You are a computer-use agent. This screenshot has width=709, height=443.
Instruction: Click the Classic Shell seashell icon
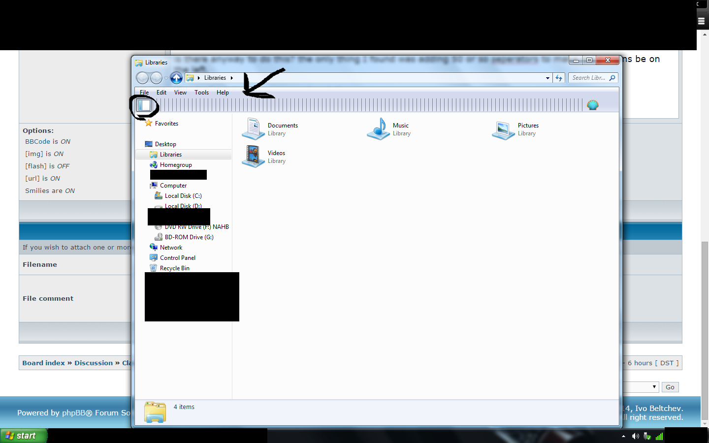[x=592, y=105]
